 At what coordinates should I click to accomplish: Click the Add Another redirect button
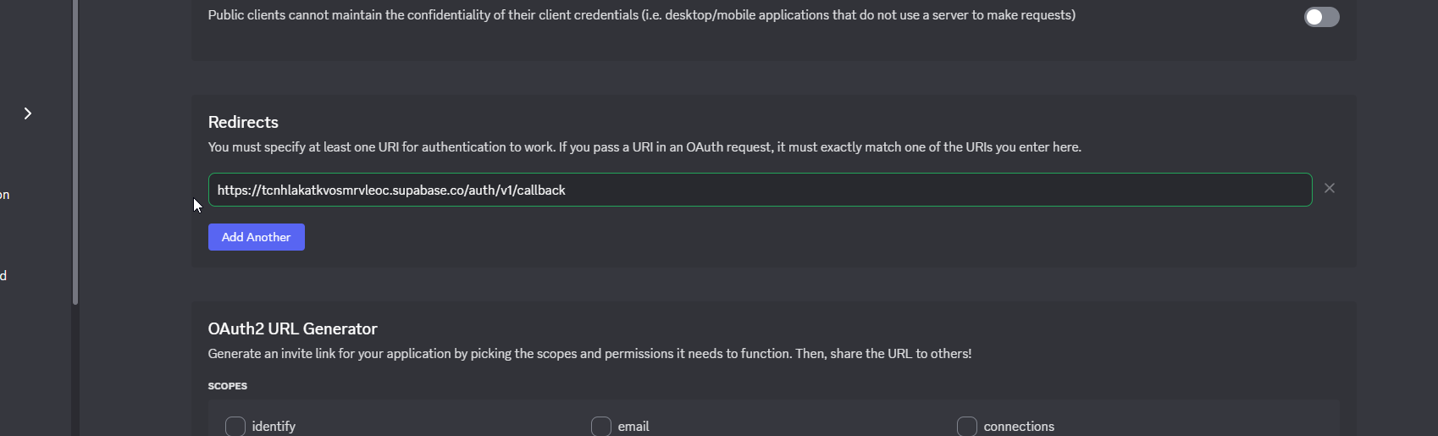click(257, 237)
